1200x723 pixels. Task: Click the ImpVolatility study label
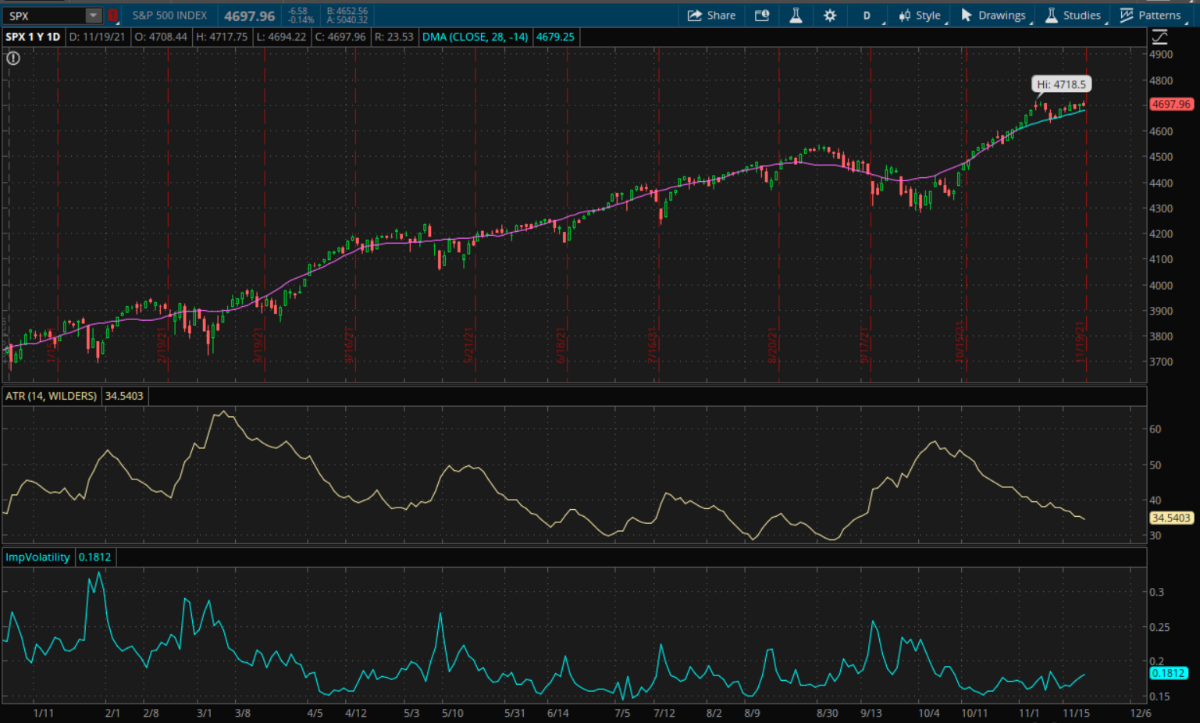[x=37, y=557]
